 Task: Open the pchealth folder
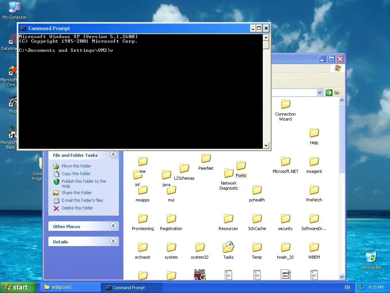point(257,193)
